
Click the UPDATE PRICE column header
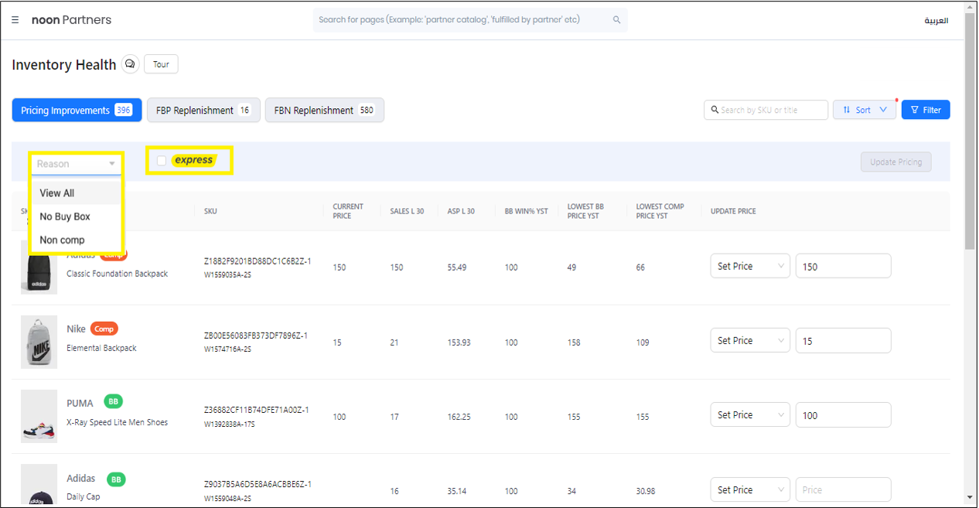733,211
